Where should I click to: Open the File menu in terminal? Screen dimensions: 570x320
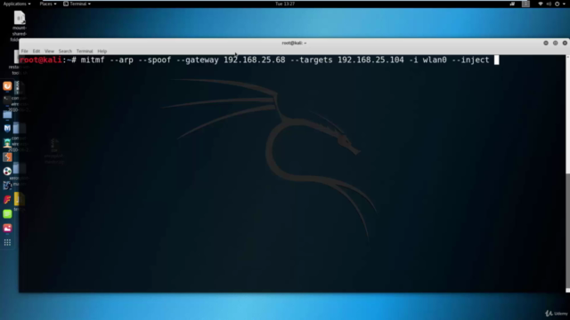point(24,52)
